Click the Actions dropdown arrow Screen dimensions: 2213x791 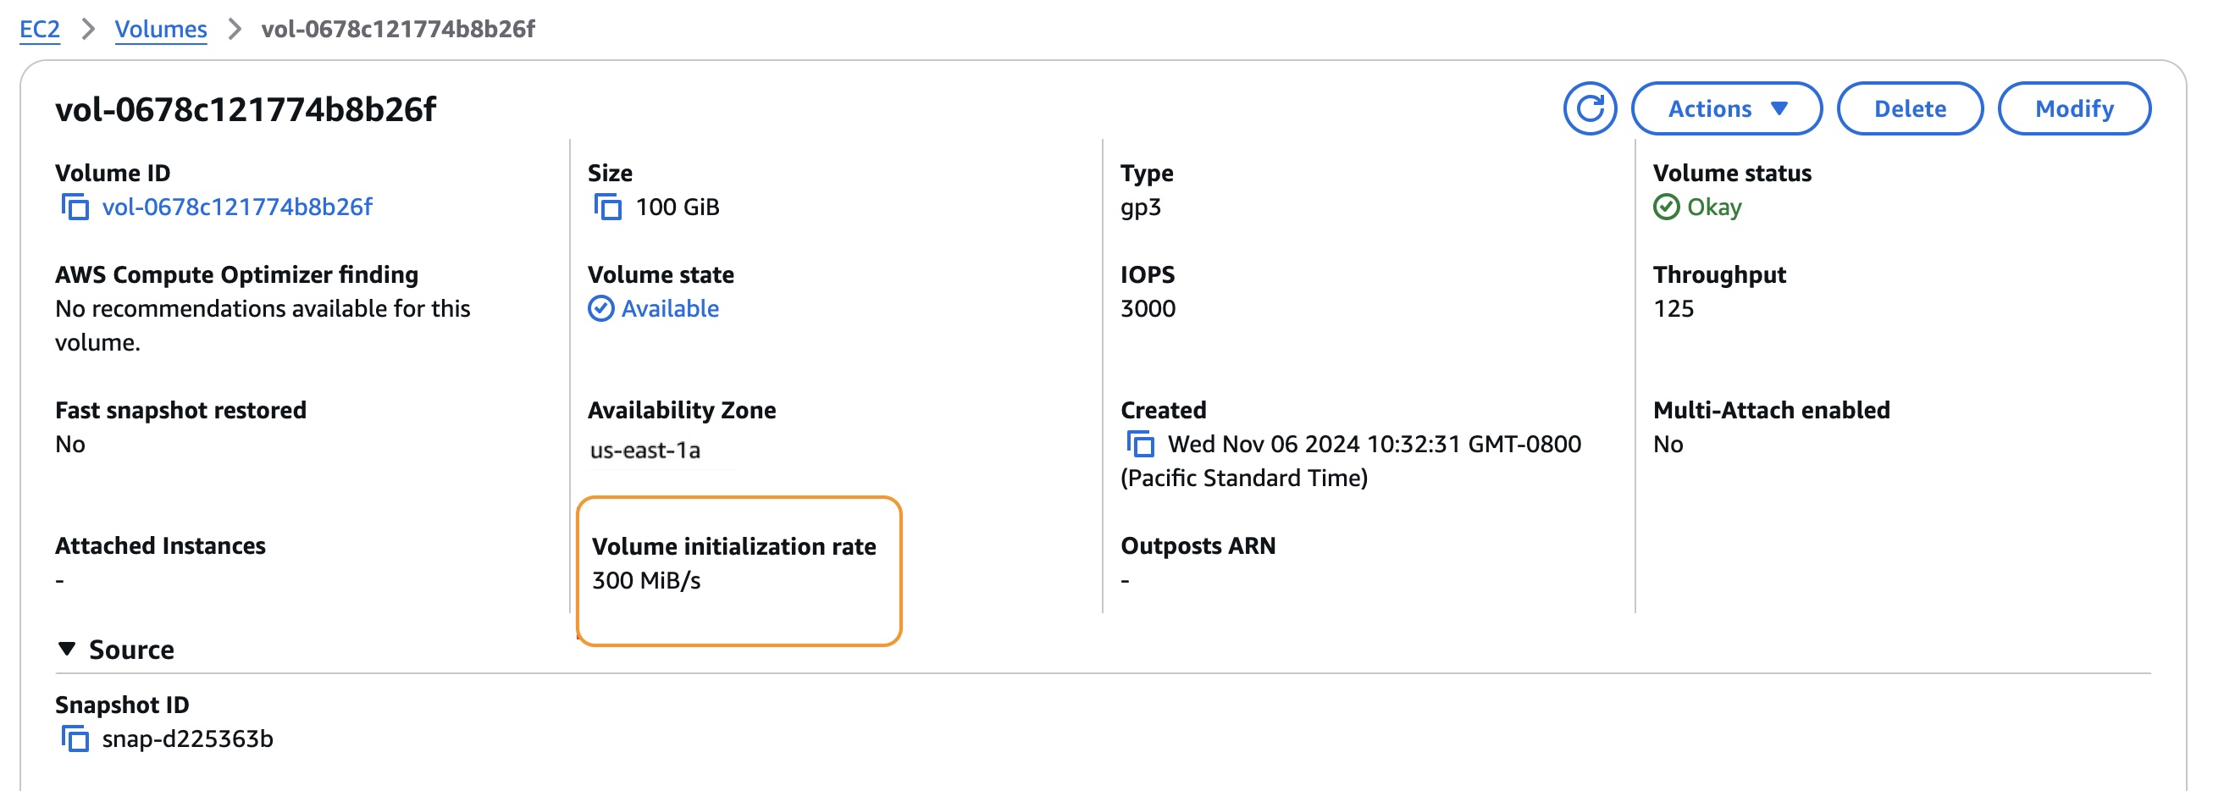(1779, 109)
